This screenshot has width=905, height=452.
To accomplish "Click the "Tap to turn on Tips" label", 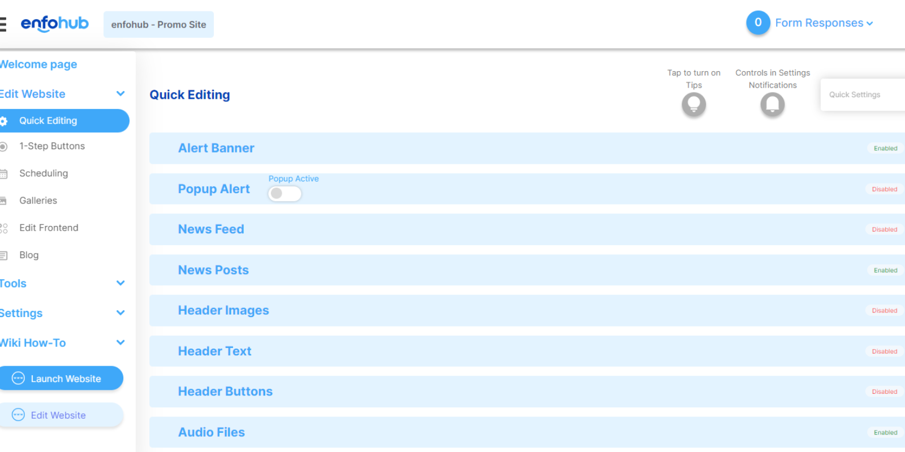I will pos(693,79).
